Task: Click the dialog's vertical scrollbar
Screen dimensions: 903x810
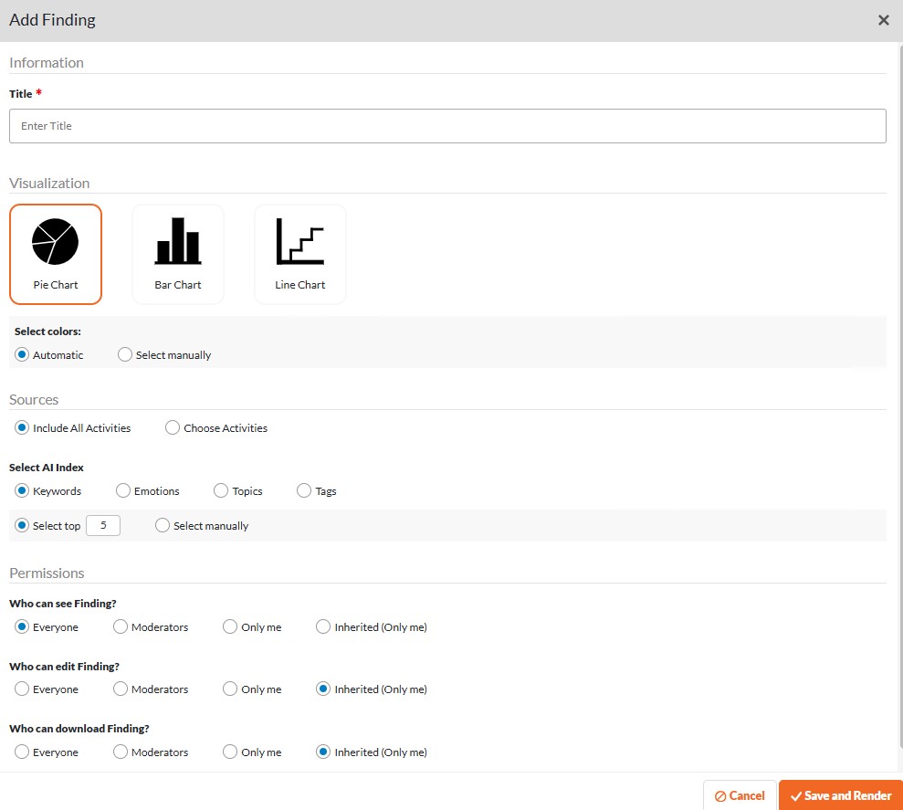Action: 900,397
